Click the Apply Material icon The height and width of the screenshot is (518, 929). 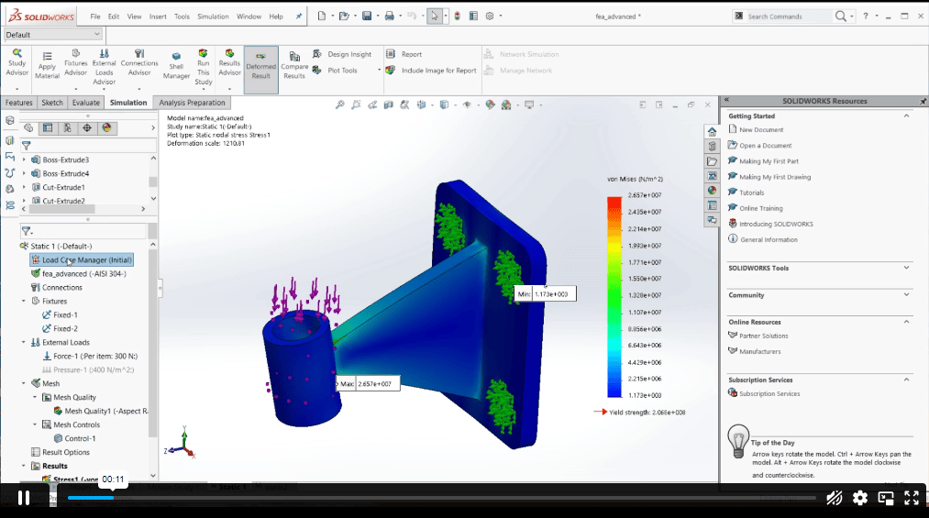47,65
